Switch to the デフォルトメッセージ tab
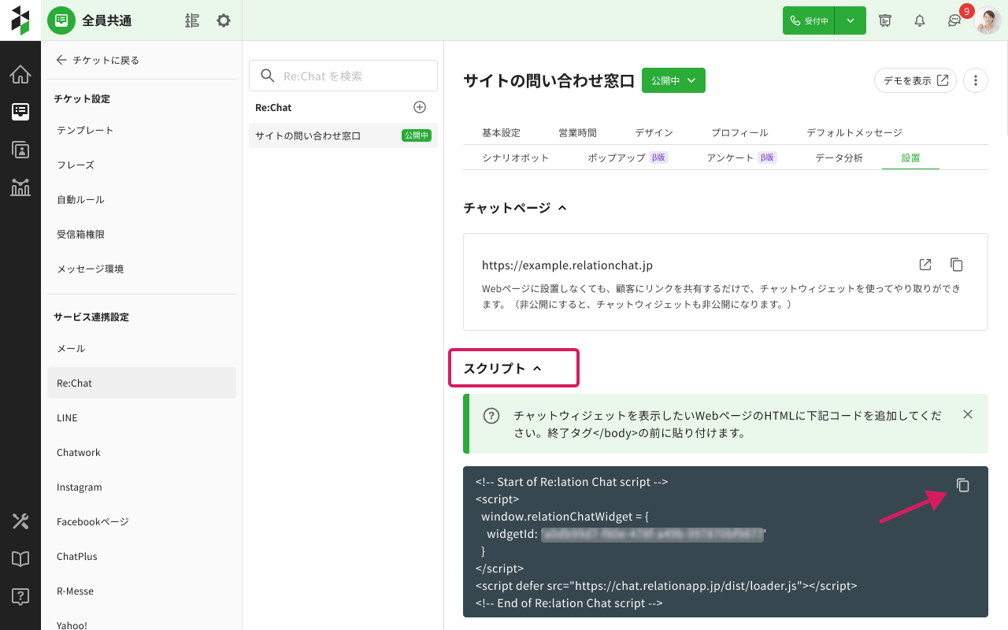 click(854, 133)
